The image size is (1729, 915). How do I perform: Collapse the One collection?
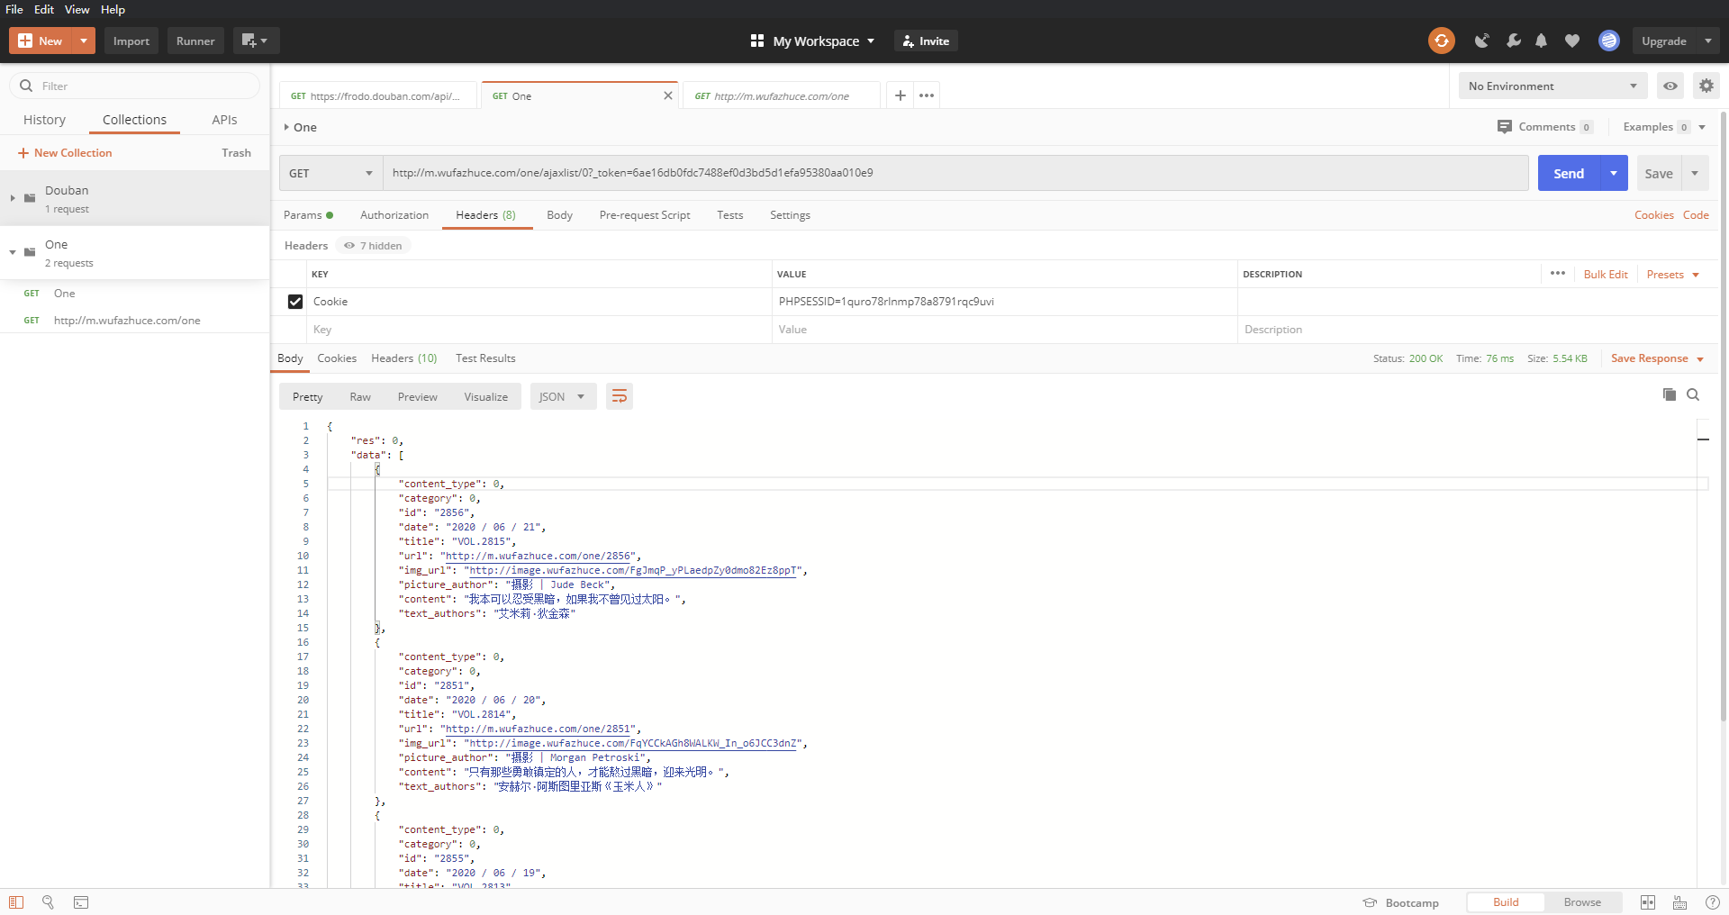tap(13, 252)
